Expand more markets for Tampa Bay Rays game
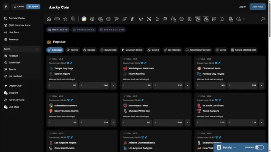 [x=113, y=85]
